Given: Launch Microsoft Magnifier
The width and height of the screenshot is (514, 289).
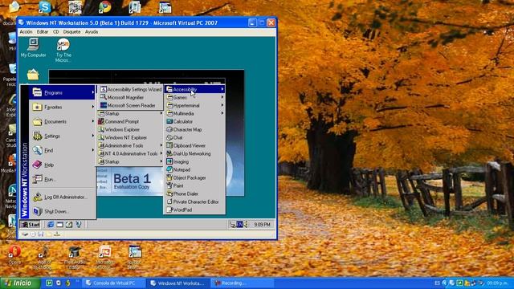Looking at the screenshot, I should pyautogui.click(x=131, y=97).
